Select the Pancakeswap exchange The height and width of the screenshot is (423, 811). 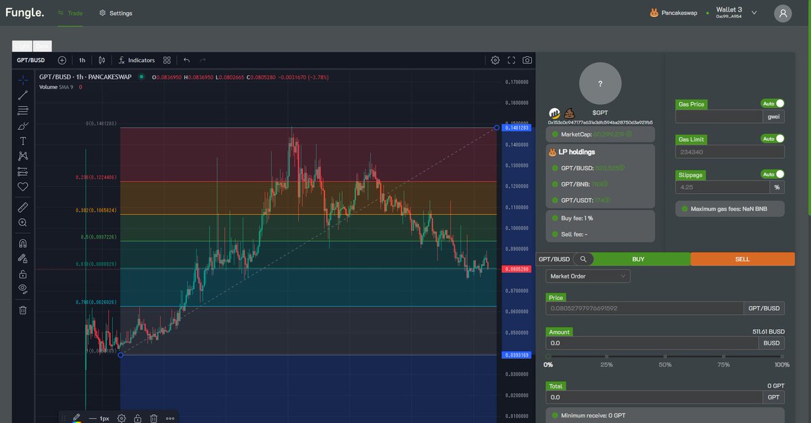[673, 13]
